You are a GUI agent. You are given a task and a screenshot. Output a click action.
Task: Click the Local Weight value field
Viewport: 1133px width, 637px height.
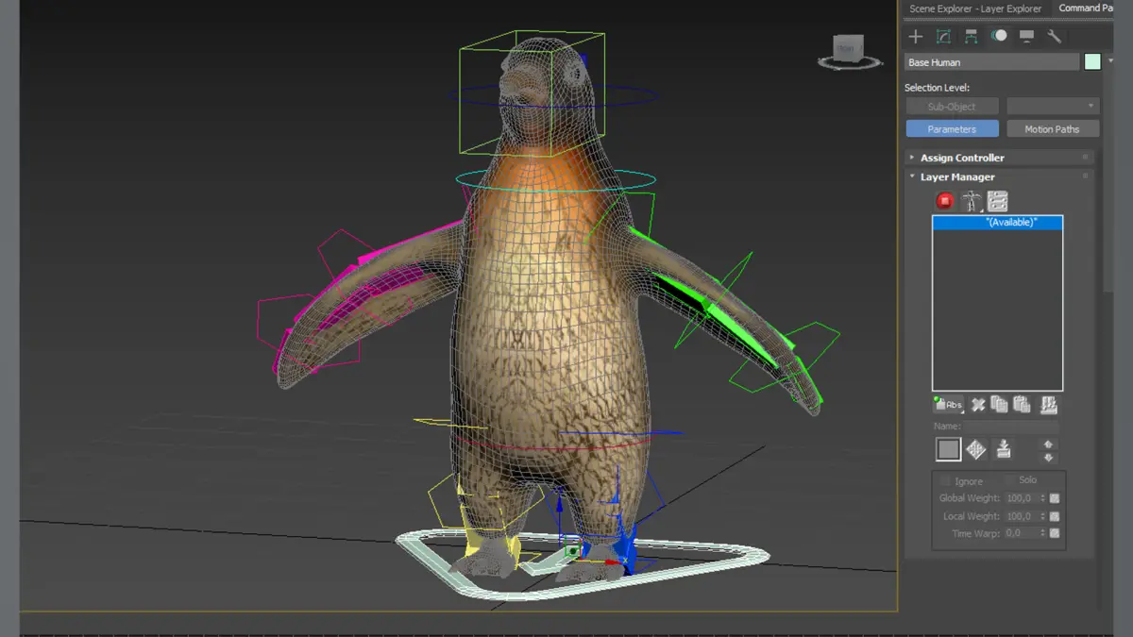[x=1021, y=516]
